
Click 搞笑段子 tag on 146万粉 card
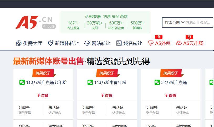pos(107,73)
